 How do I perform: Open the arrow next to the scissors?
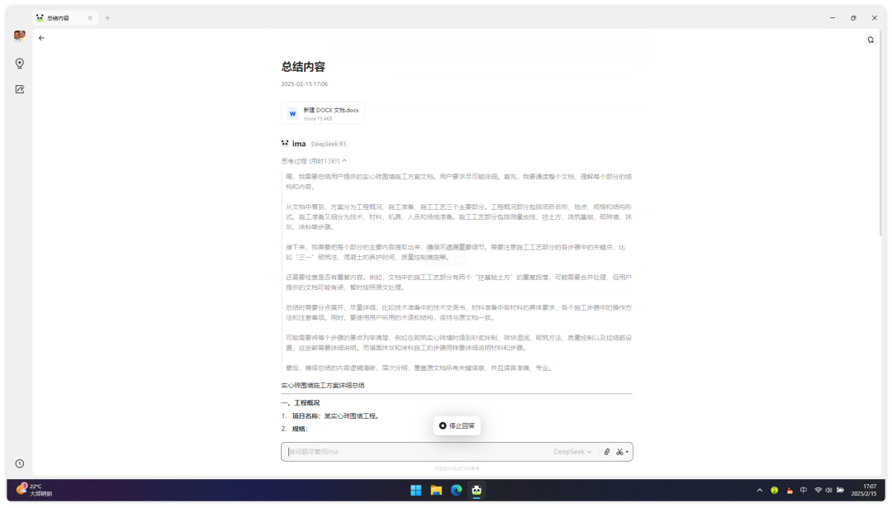click(628, 453)
